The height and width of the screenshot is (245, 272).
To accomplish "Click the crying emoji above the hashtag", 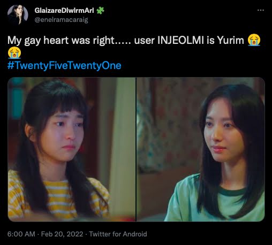I will (14, 52).
